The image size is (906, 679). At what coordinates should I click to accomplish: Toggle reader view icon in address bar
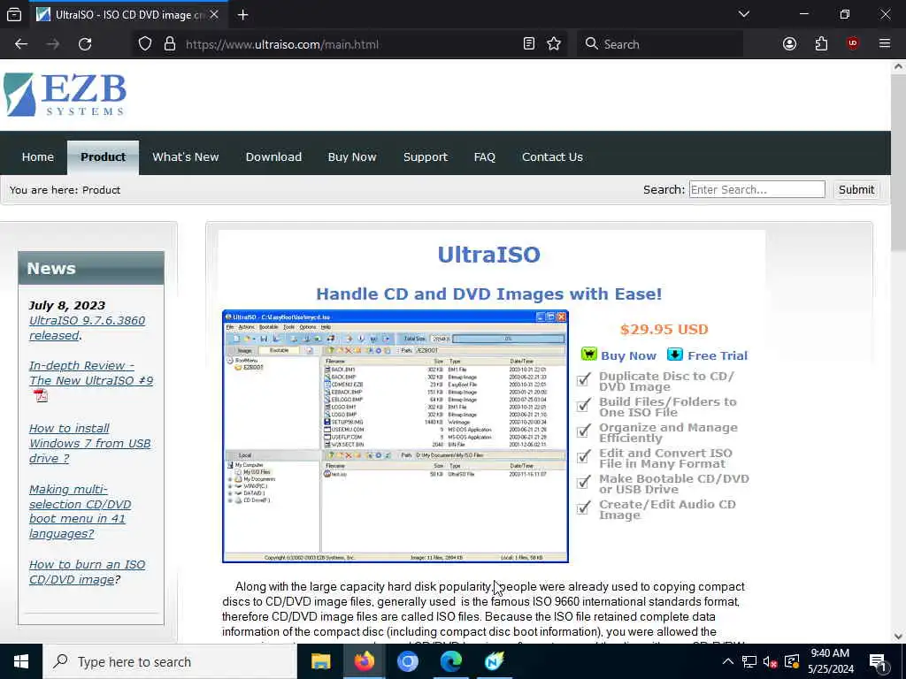tap(529, 44)
